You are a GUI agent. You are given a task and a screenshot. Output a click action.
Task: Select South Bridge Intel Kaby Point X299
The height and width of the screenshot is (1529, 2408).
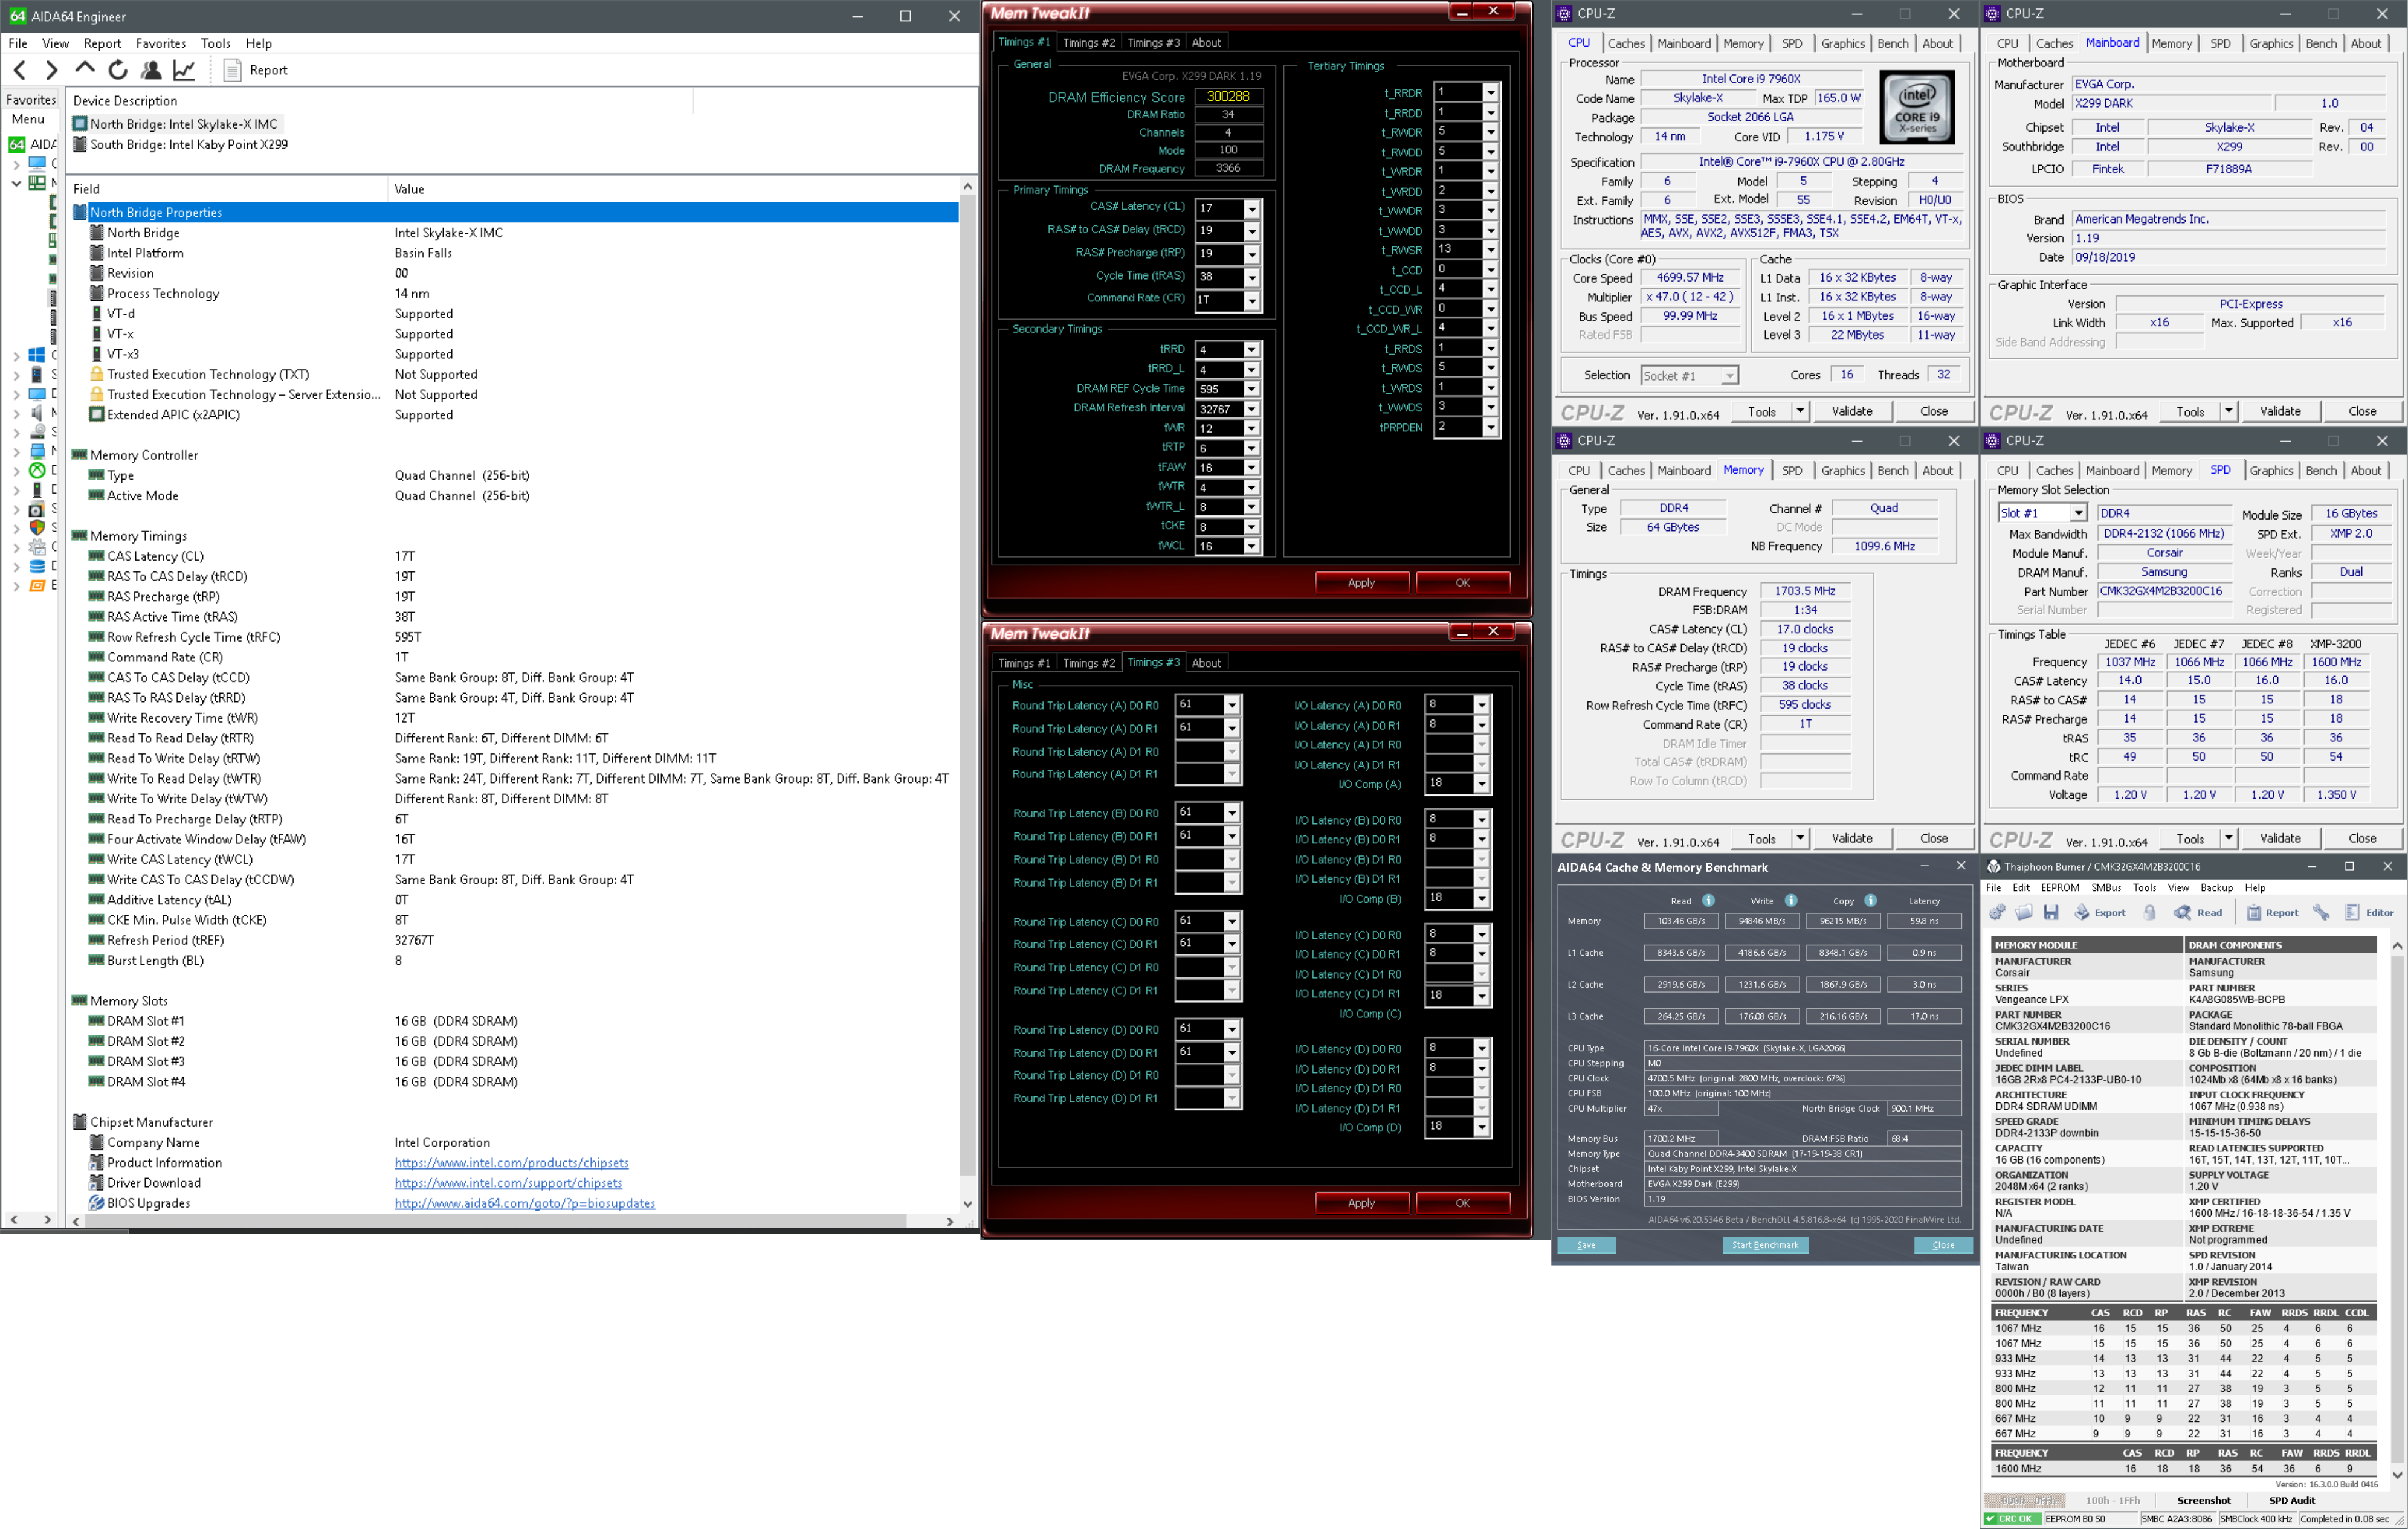pos(188,144)
